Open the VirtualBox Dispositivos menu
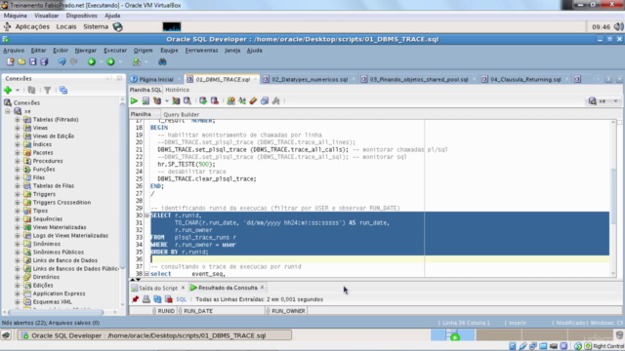 tap(81, 16)
